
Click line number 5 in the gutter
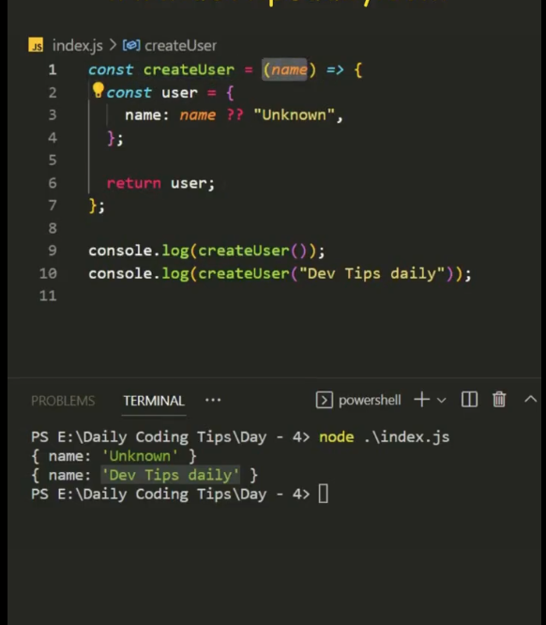click(x=53, y=160)
